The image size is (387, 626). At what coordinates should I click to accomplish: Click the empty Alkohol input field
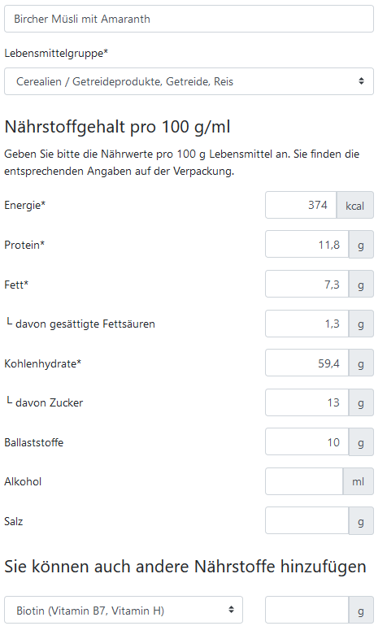pyautogui.click(x=304, y=481)
